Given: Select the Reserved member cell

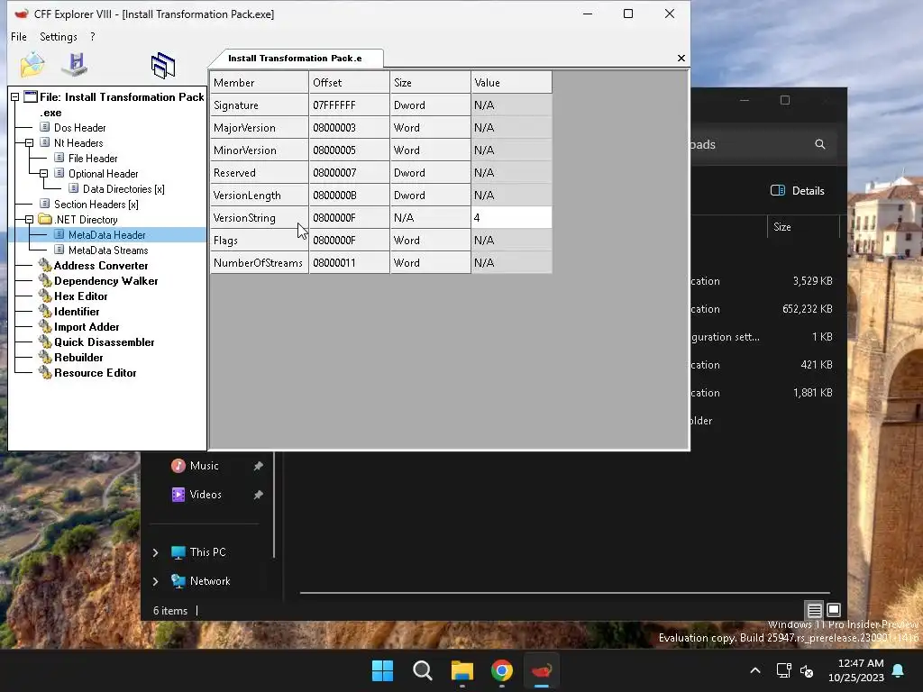Looking at the screenshot, I should [259, 173].
